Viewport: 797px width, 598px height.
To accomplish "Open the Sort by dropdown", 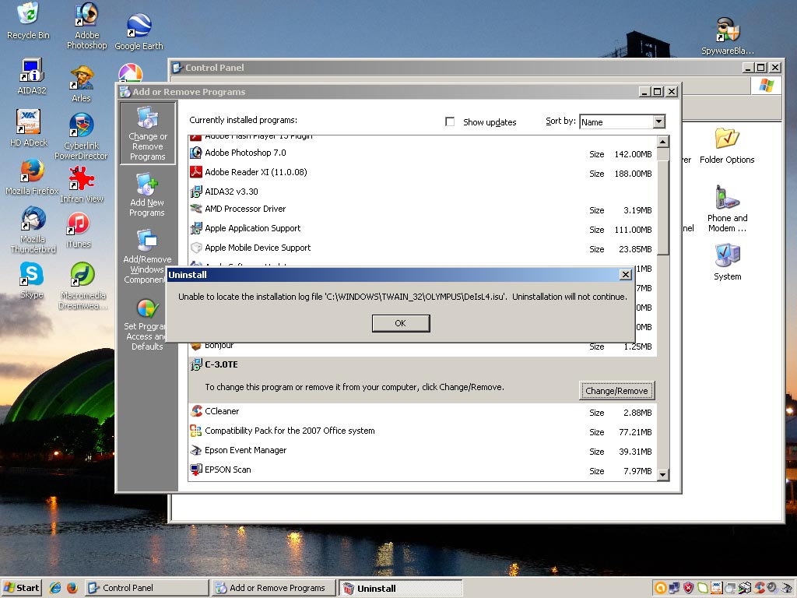I will pyautogui.click(x=658, y=122).
